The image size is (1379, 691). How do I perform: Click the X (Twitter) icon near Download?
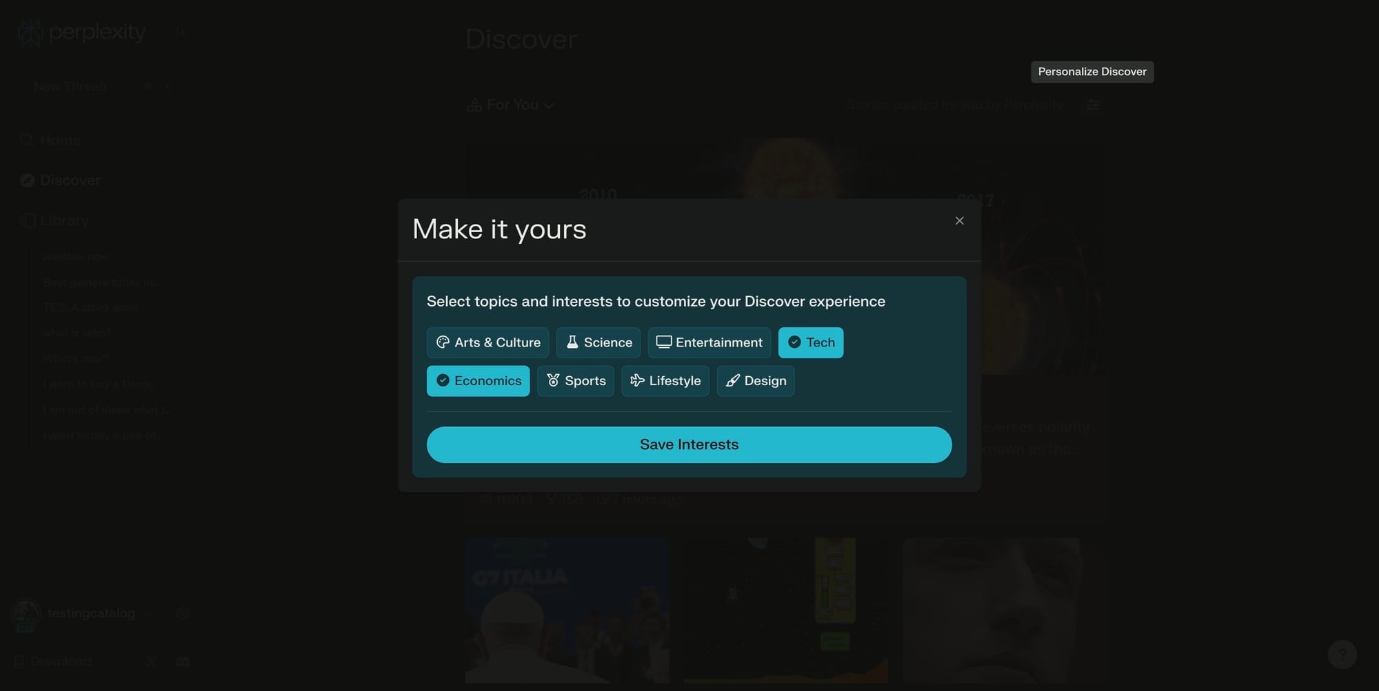tap(150, 661)
